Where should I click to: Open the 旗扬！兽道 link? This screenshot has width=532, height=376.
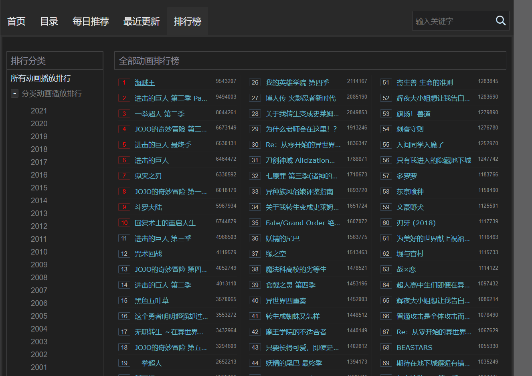click(413, 114)
